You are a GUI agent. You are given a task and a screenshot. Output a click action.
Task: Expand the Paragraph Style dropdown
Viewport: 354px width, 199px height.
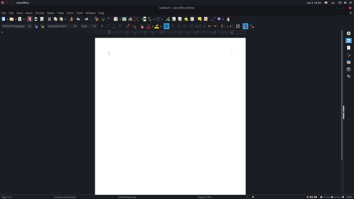tap(30, 26)
